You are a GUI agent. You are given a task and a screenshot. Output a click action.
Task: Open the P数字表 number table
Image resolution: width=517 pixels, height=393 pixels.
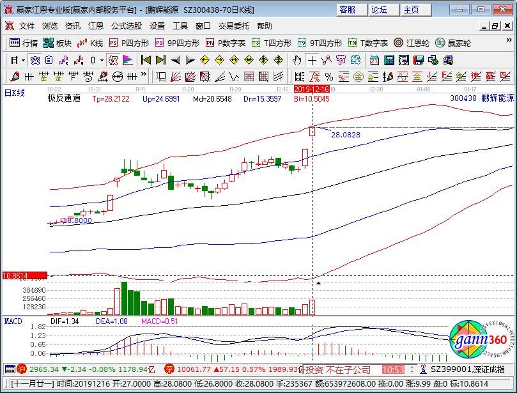(226, 43)
